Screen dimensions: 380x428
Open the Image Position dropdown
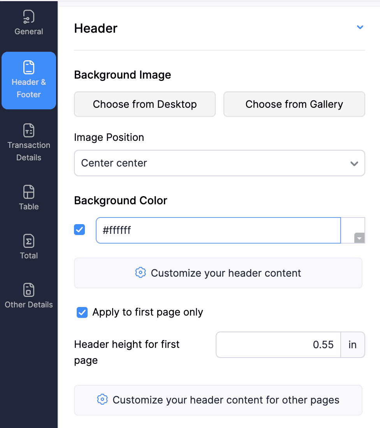(x=219, y=163)
